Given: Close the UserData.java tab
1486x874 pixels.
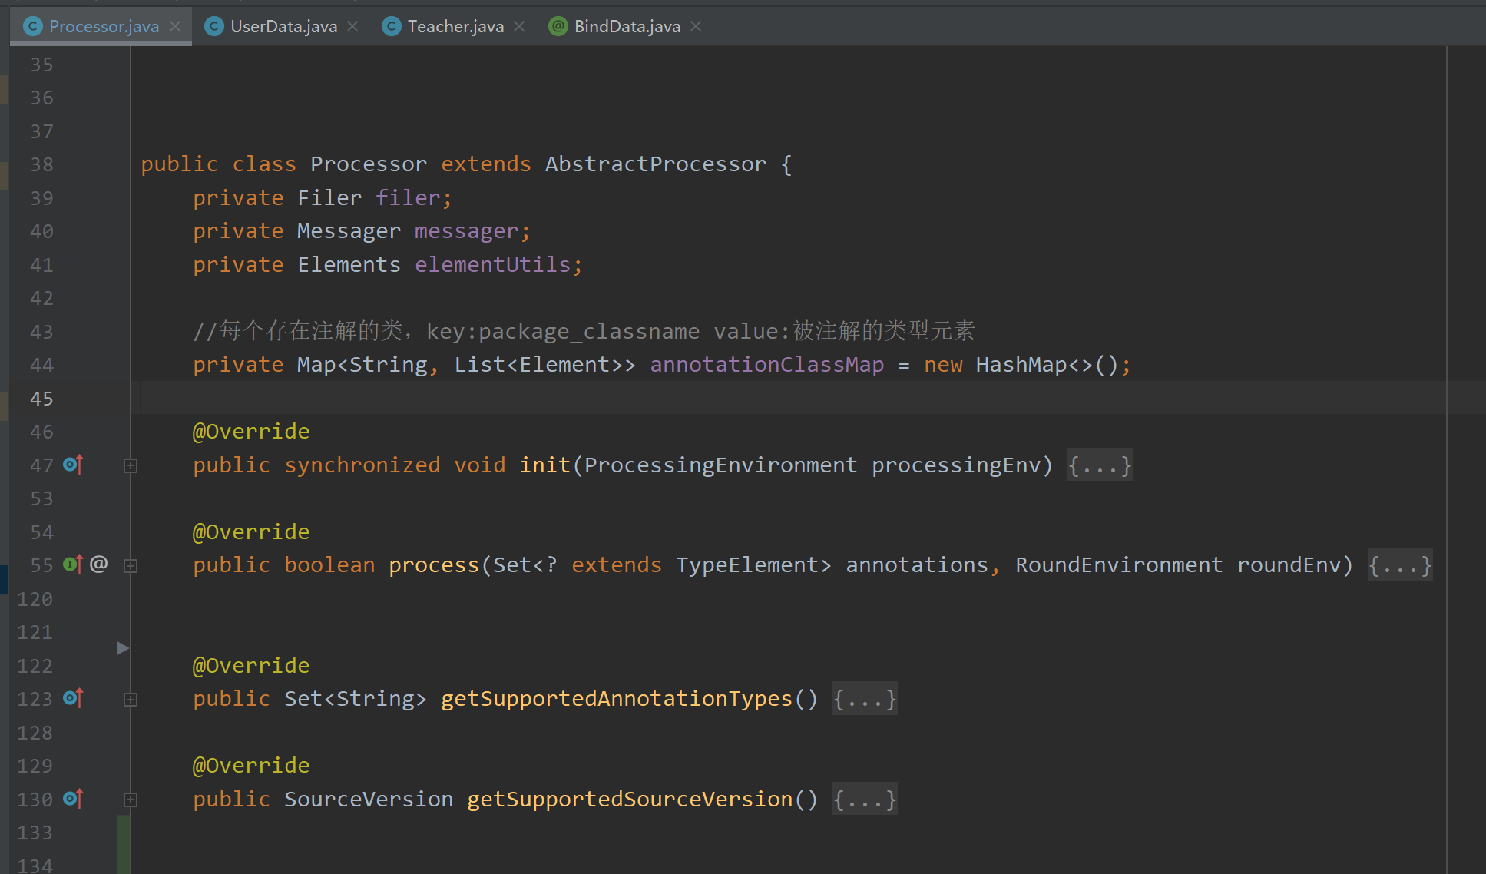Looking at the screenshot, I should click(x=352, y=27).
